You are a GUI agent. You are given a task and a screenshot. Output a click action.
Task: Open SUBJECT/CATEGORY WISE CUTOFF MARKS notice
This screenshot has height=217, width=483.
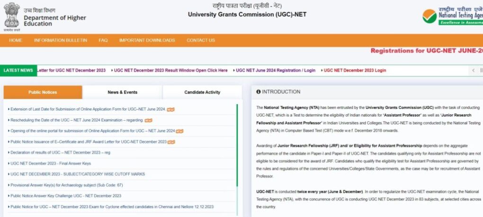pyautogui.click(x=77, y=174)
